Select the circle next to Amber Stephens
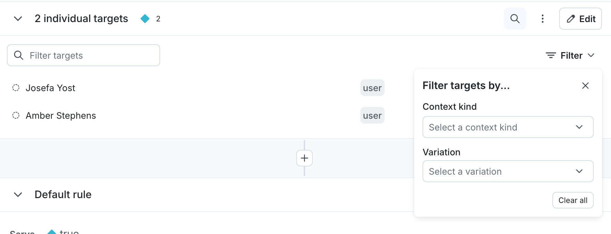Viewport: 611px width, 234px height. (x=16, y=115)
